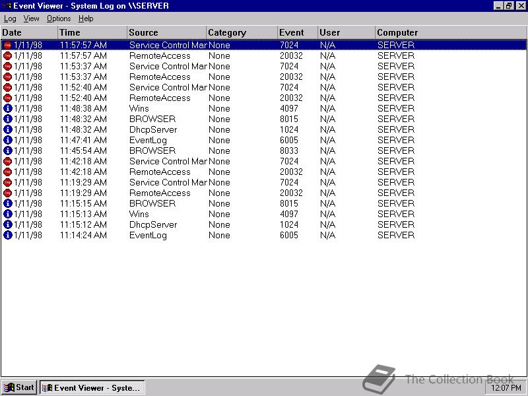Click the Event column header

298,32
